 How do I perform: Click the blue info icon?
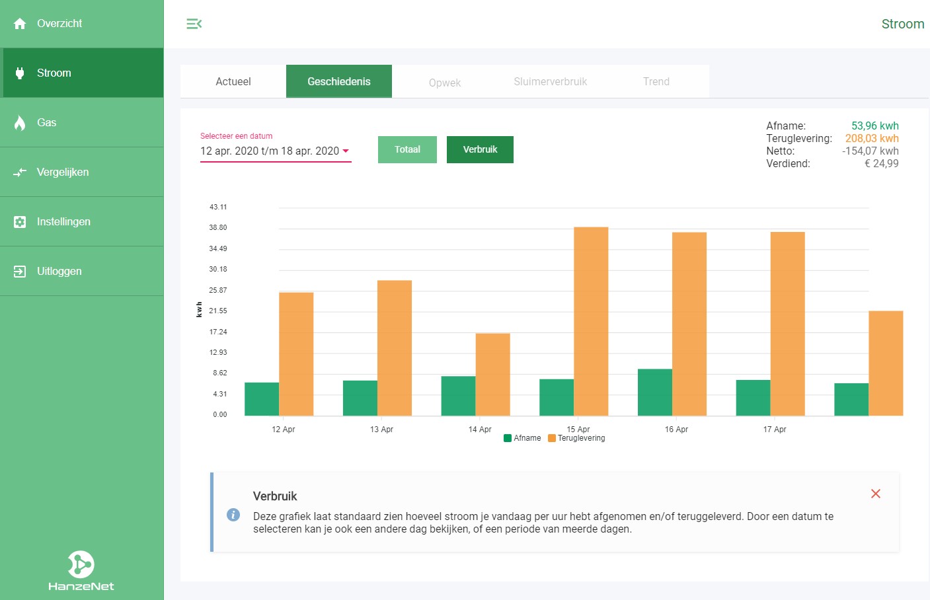pos(233,515)
